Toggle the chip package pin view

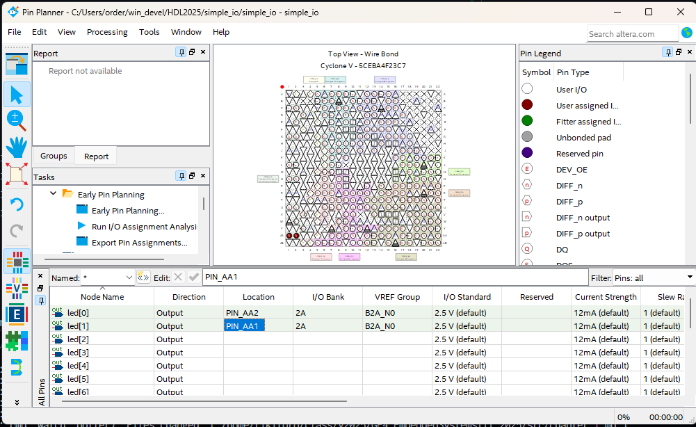click(x=17, y=261)
